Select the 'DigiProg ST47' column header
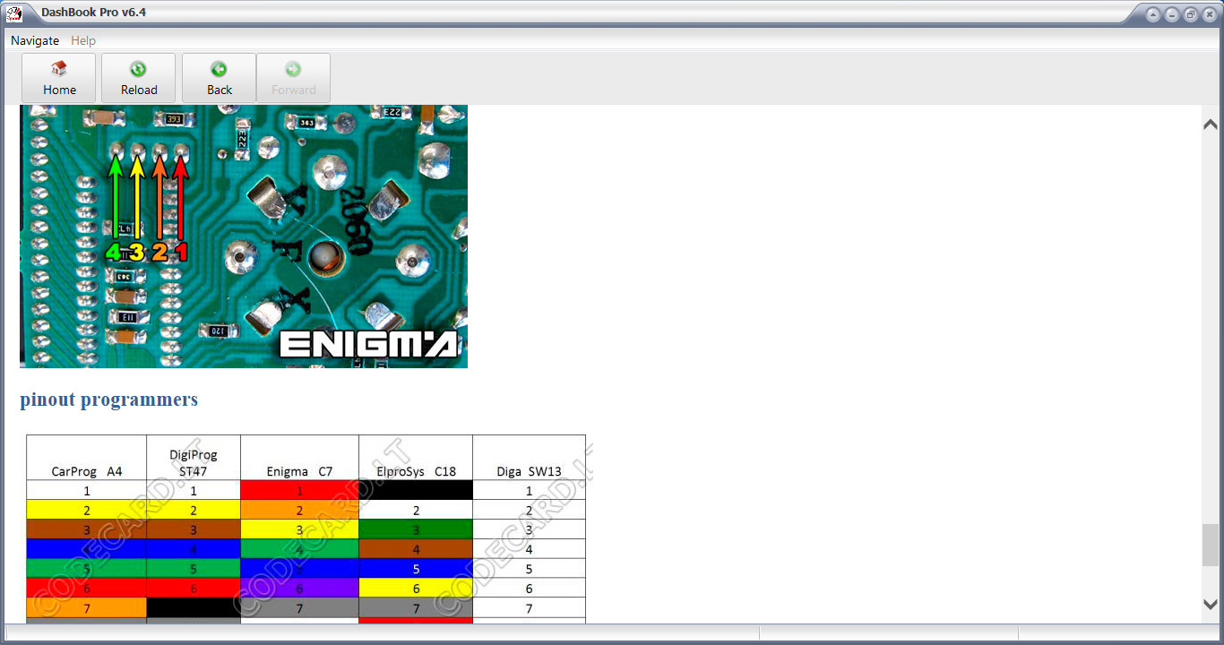 pos(194,458)
